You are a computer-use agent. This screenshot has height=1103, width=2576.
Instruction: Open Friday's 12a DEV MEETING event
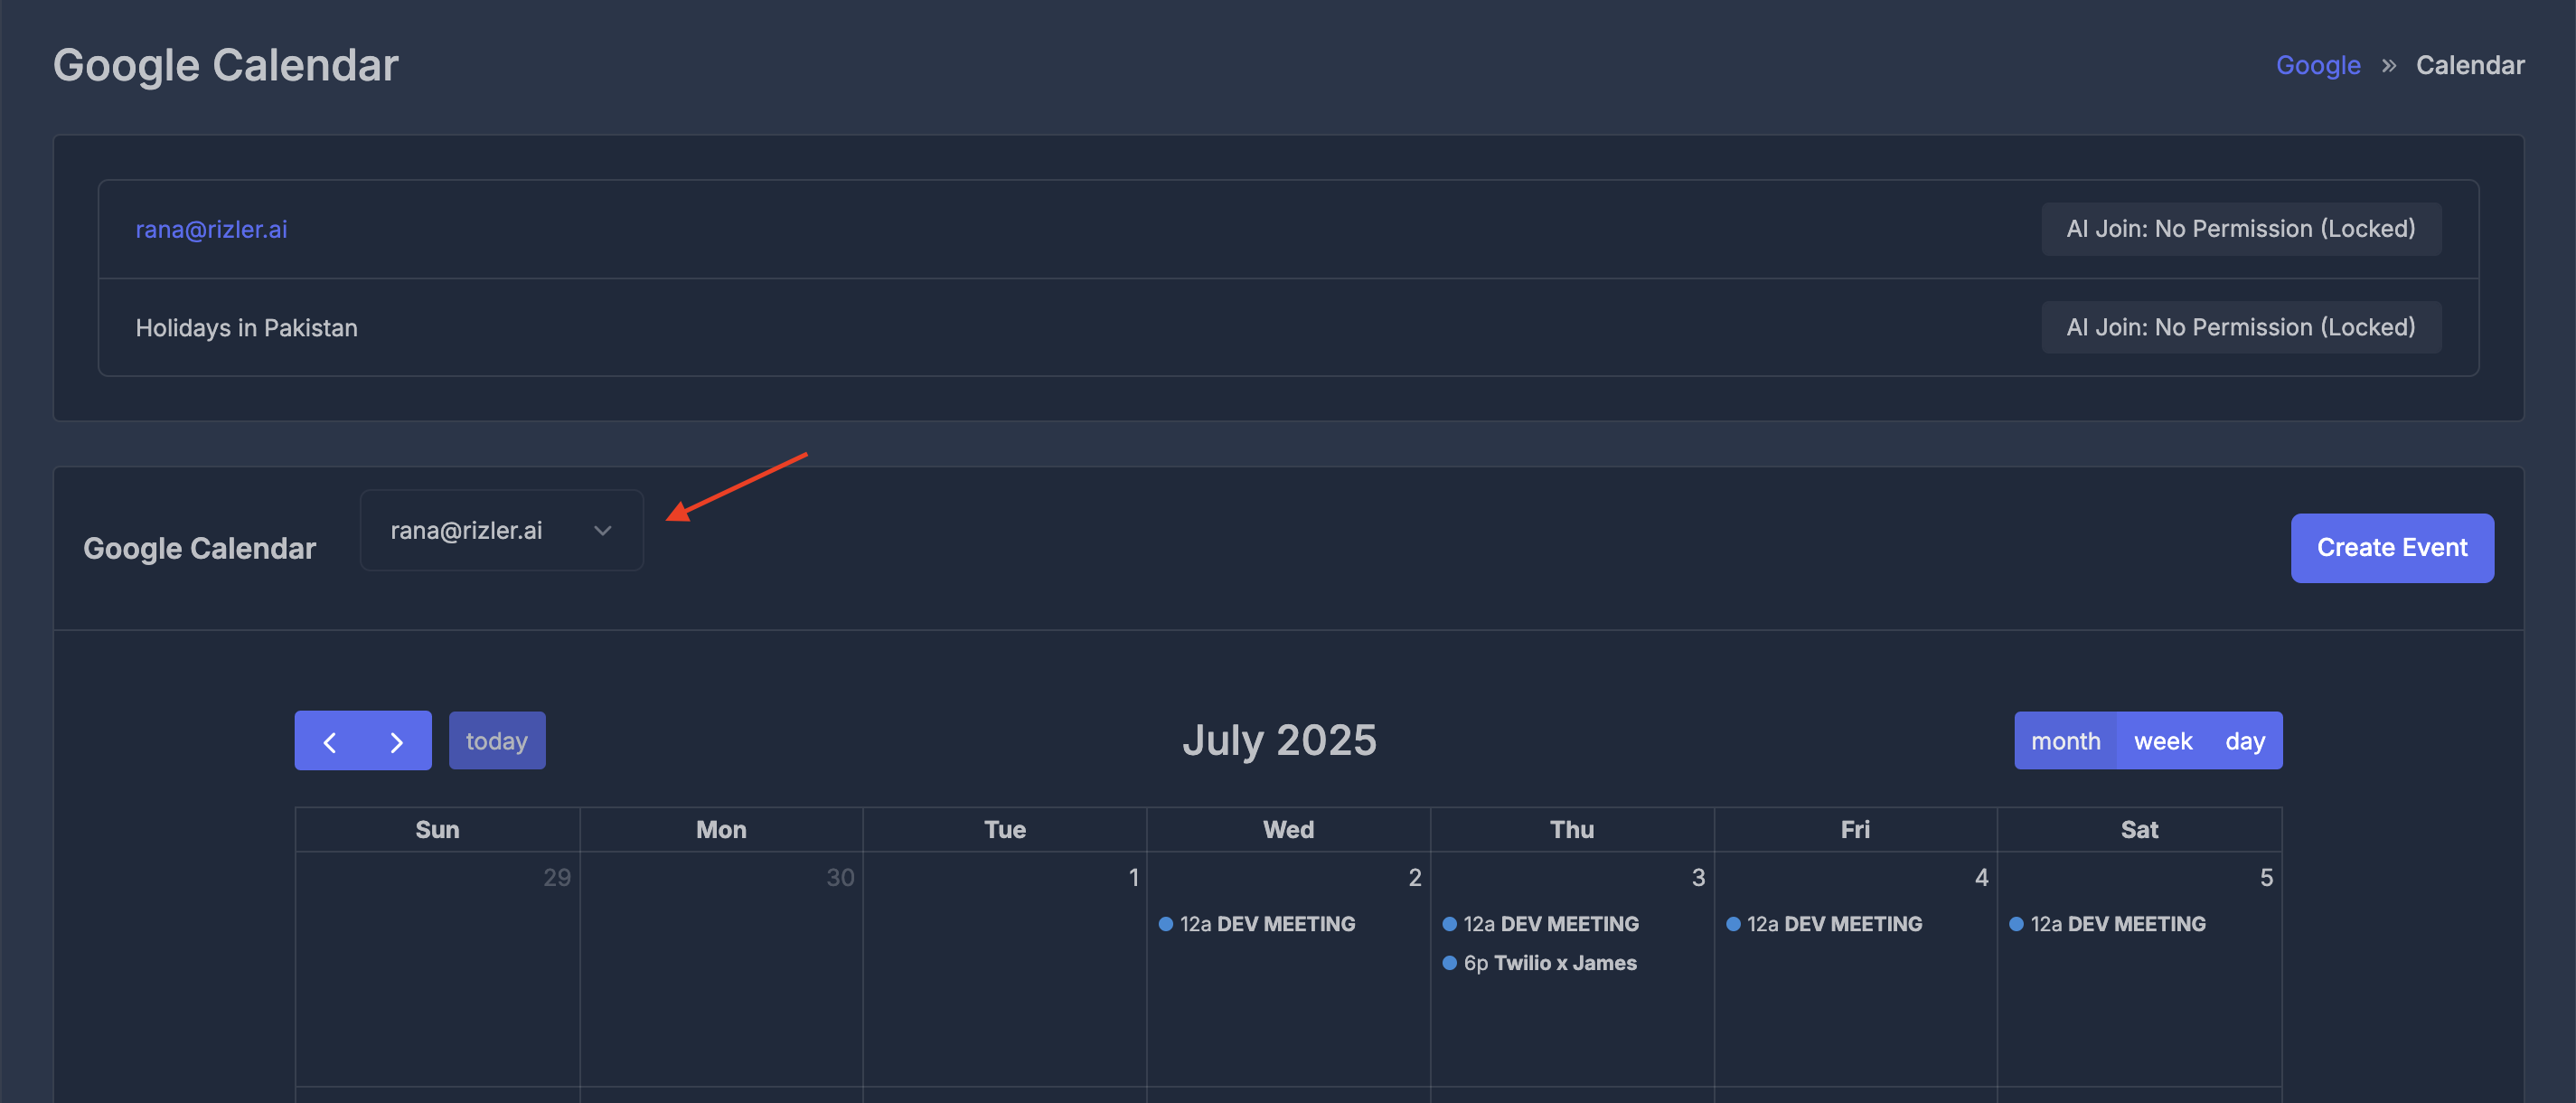(1833, 924)
